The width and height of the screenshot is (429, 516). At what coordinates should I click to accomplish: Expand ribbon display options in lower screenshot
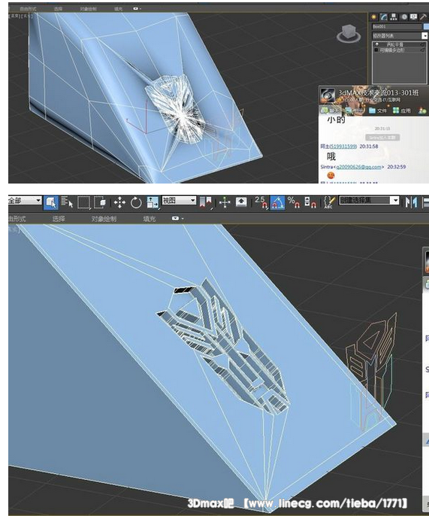click(177, 218)
